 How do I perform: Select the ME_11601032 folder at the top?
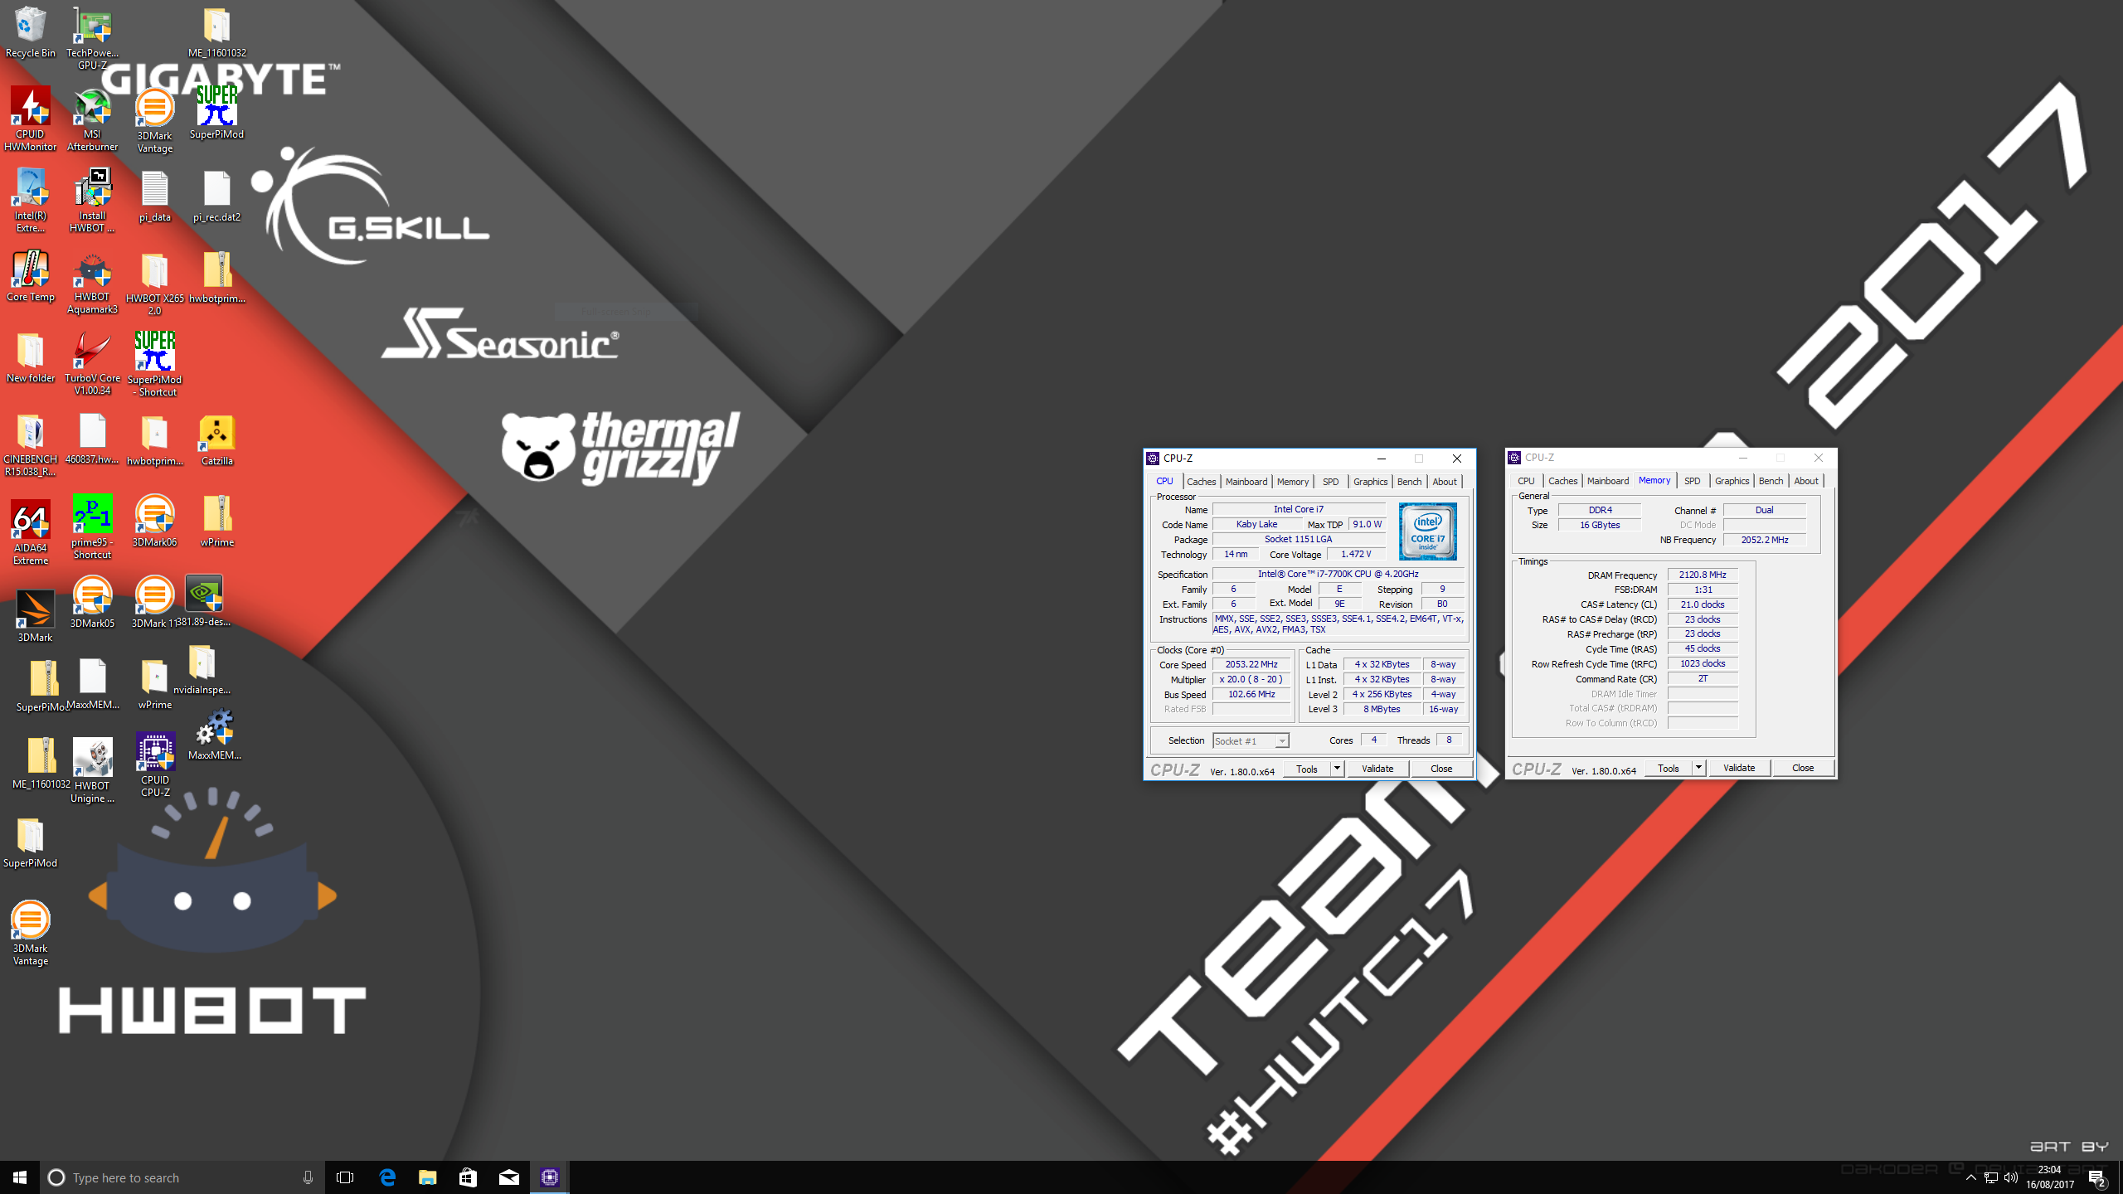tap(216, 32)
